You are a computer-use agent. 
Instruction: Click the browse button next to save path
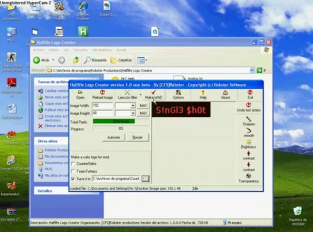click(x=145, y=179)
